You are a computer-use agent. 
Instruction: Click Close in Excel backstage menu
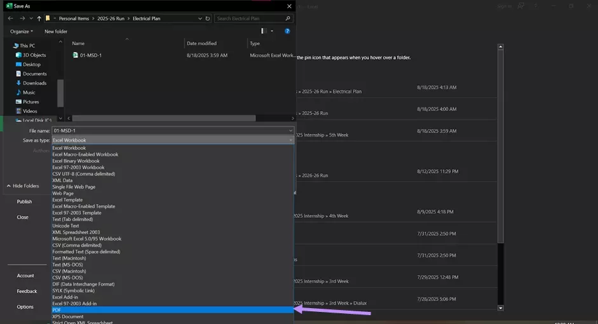[x=22, y=217]
